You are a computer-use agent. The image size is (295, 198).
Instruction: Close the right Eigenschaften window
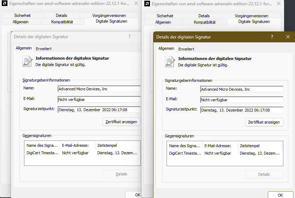coord(279,4)
